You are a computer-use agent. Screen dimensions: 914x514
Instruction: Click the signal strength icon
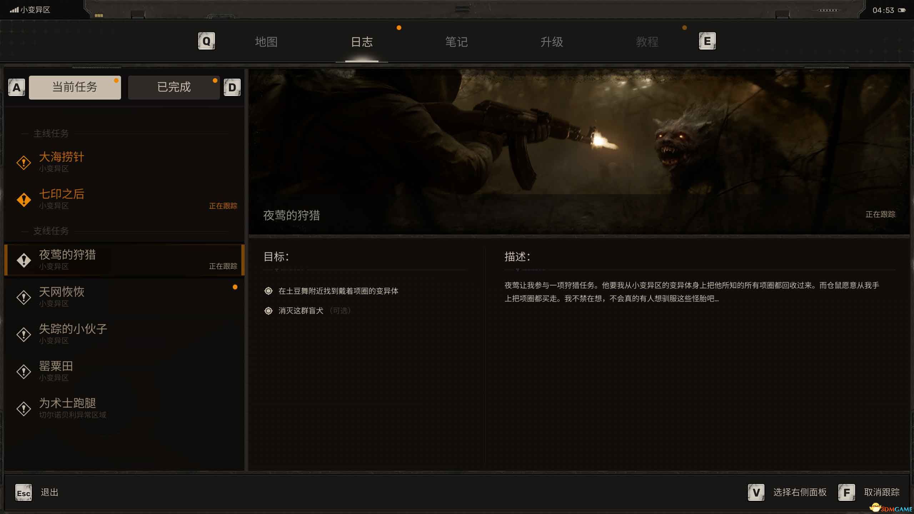(14, 10)
